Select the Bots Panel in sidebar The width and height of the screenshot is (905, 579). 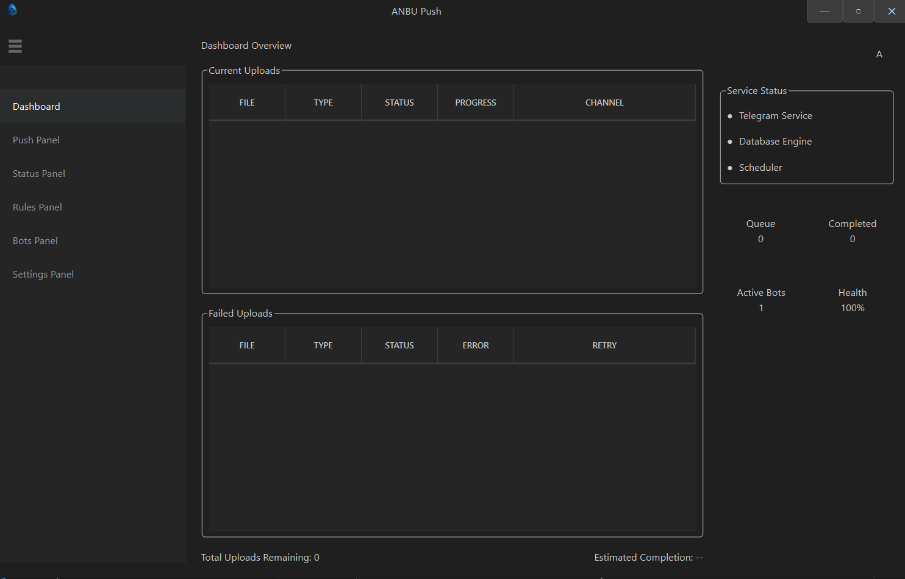(35, 240)
